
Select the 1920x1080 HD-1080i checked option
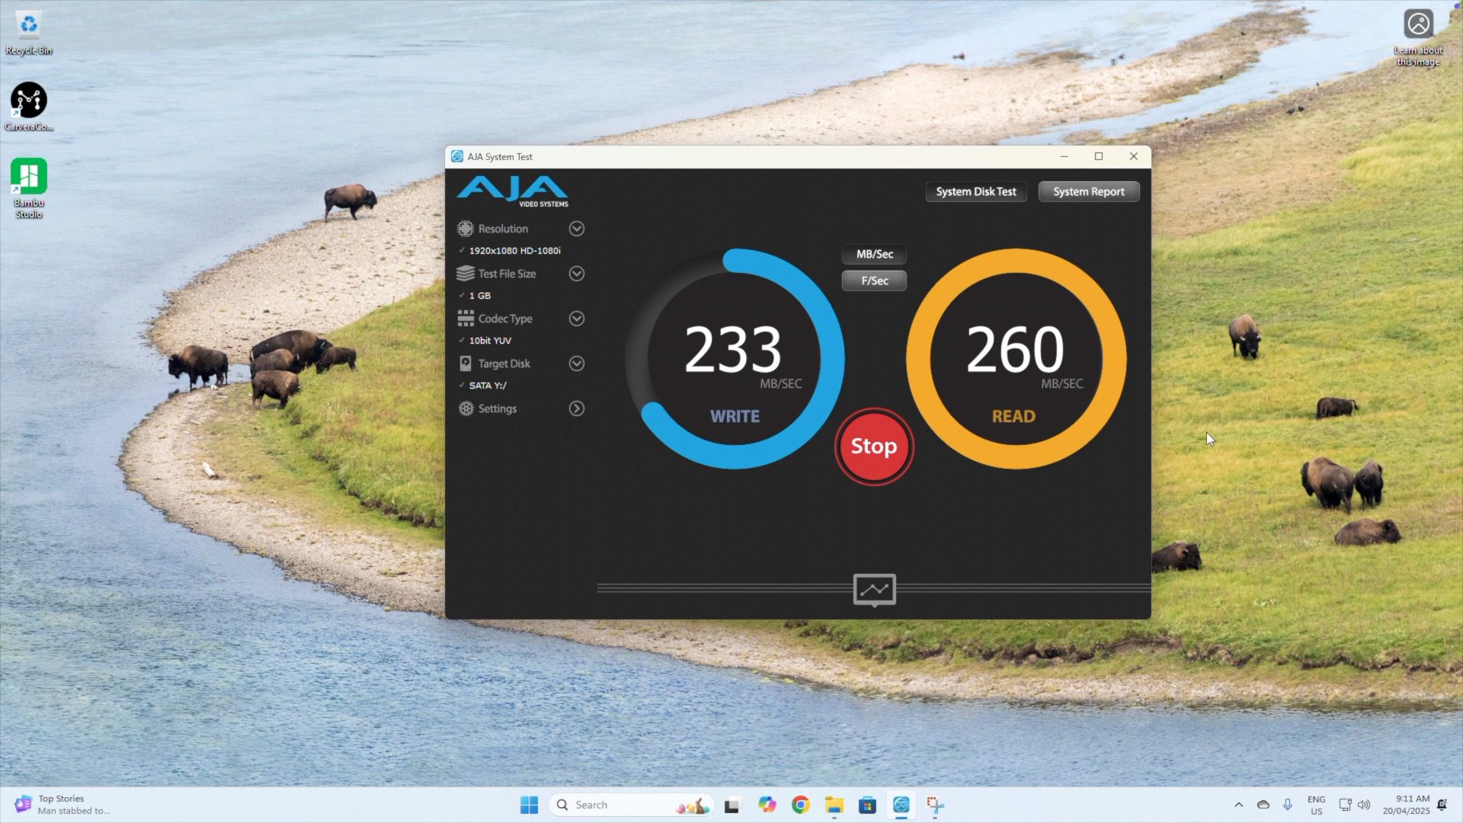click(514, 251)
